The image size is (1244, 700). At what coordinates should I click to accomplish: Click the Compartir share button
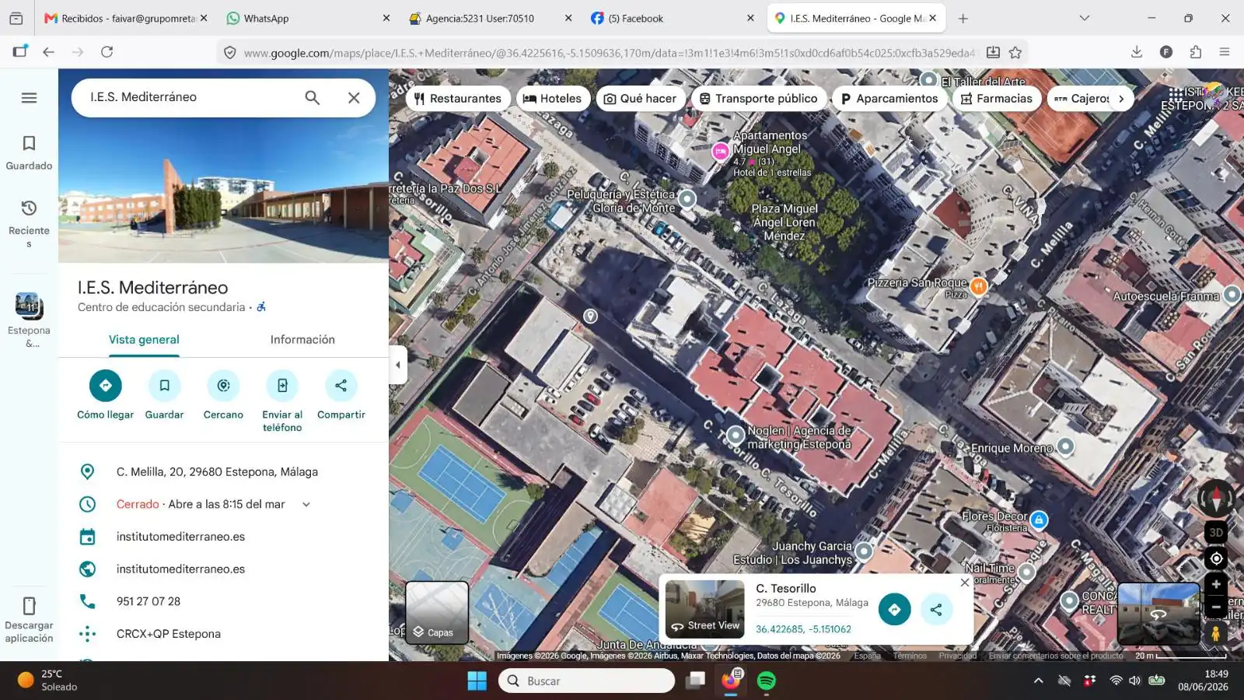(341, 396)
